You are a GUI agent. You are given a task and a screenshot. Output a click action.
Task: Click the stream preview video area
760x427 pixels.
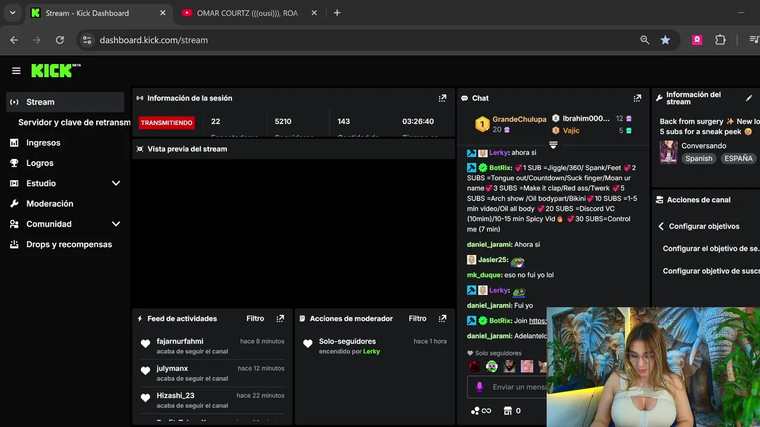click(x=293, y=233)
